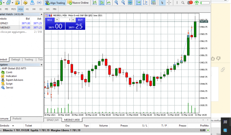Select the EPM21 row in Market Watch
The image size is (231, 135).
[x=21, y=23]
